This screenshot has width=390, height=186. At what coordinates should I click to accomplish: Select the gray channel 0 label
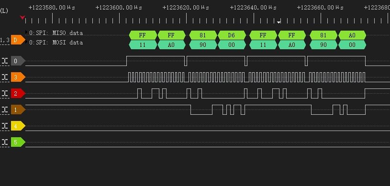[18, 61]
